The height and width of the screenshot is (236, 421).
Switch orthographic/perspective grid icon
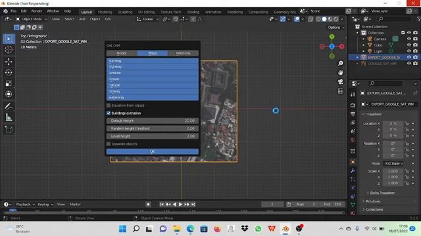click(x=341, y=91)
